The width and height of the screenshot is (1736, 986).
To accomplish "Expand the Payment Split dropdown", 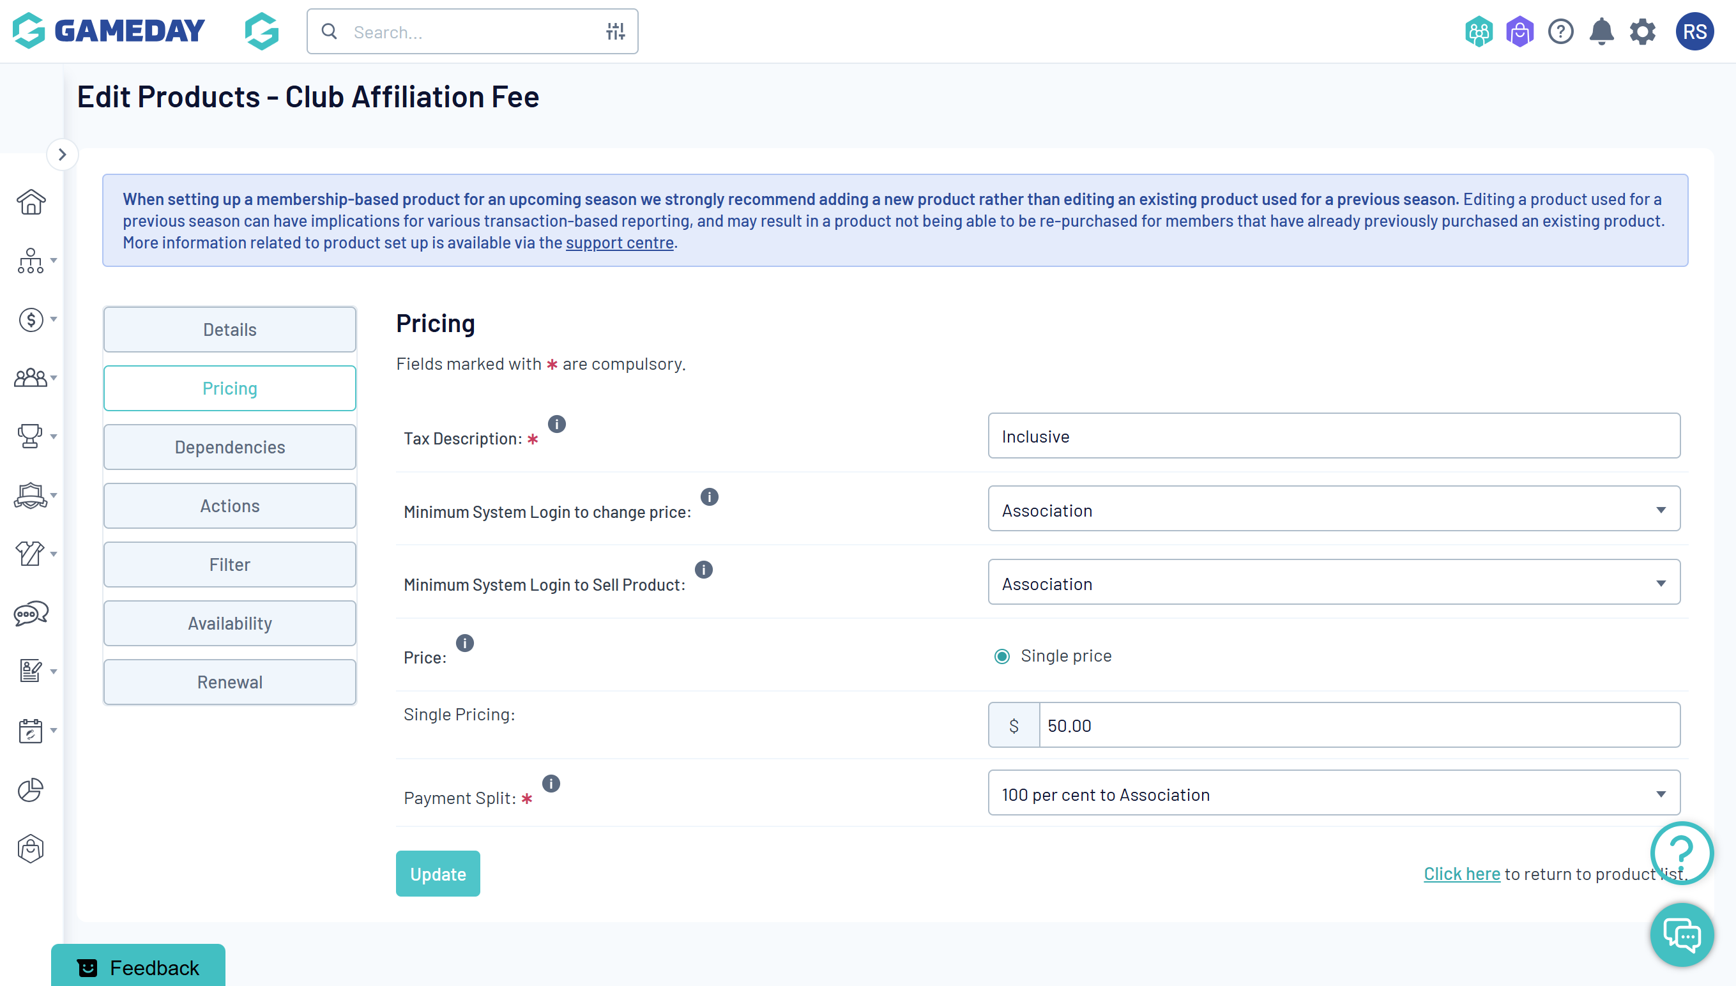I will point(1334,793).
